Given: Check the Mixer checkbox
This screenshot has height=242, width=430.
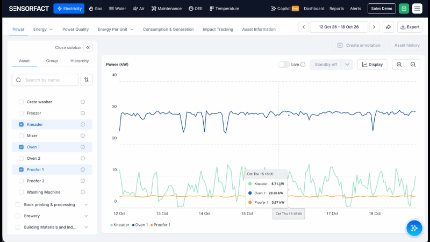Looking at the screenshot, I should click(x=21, y=136).
